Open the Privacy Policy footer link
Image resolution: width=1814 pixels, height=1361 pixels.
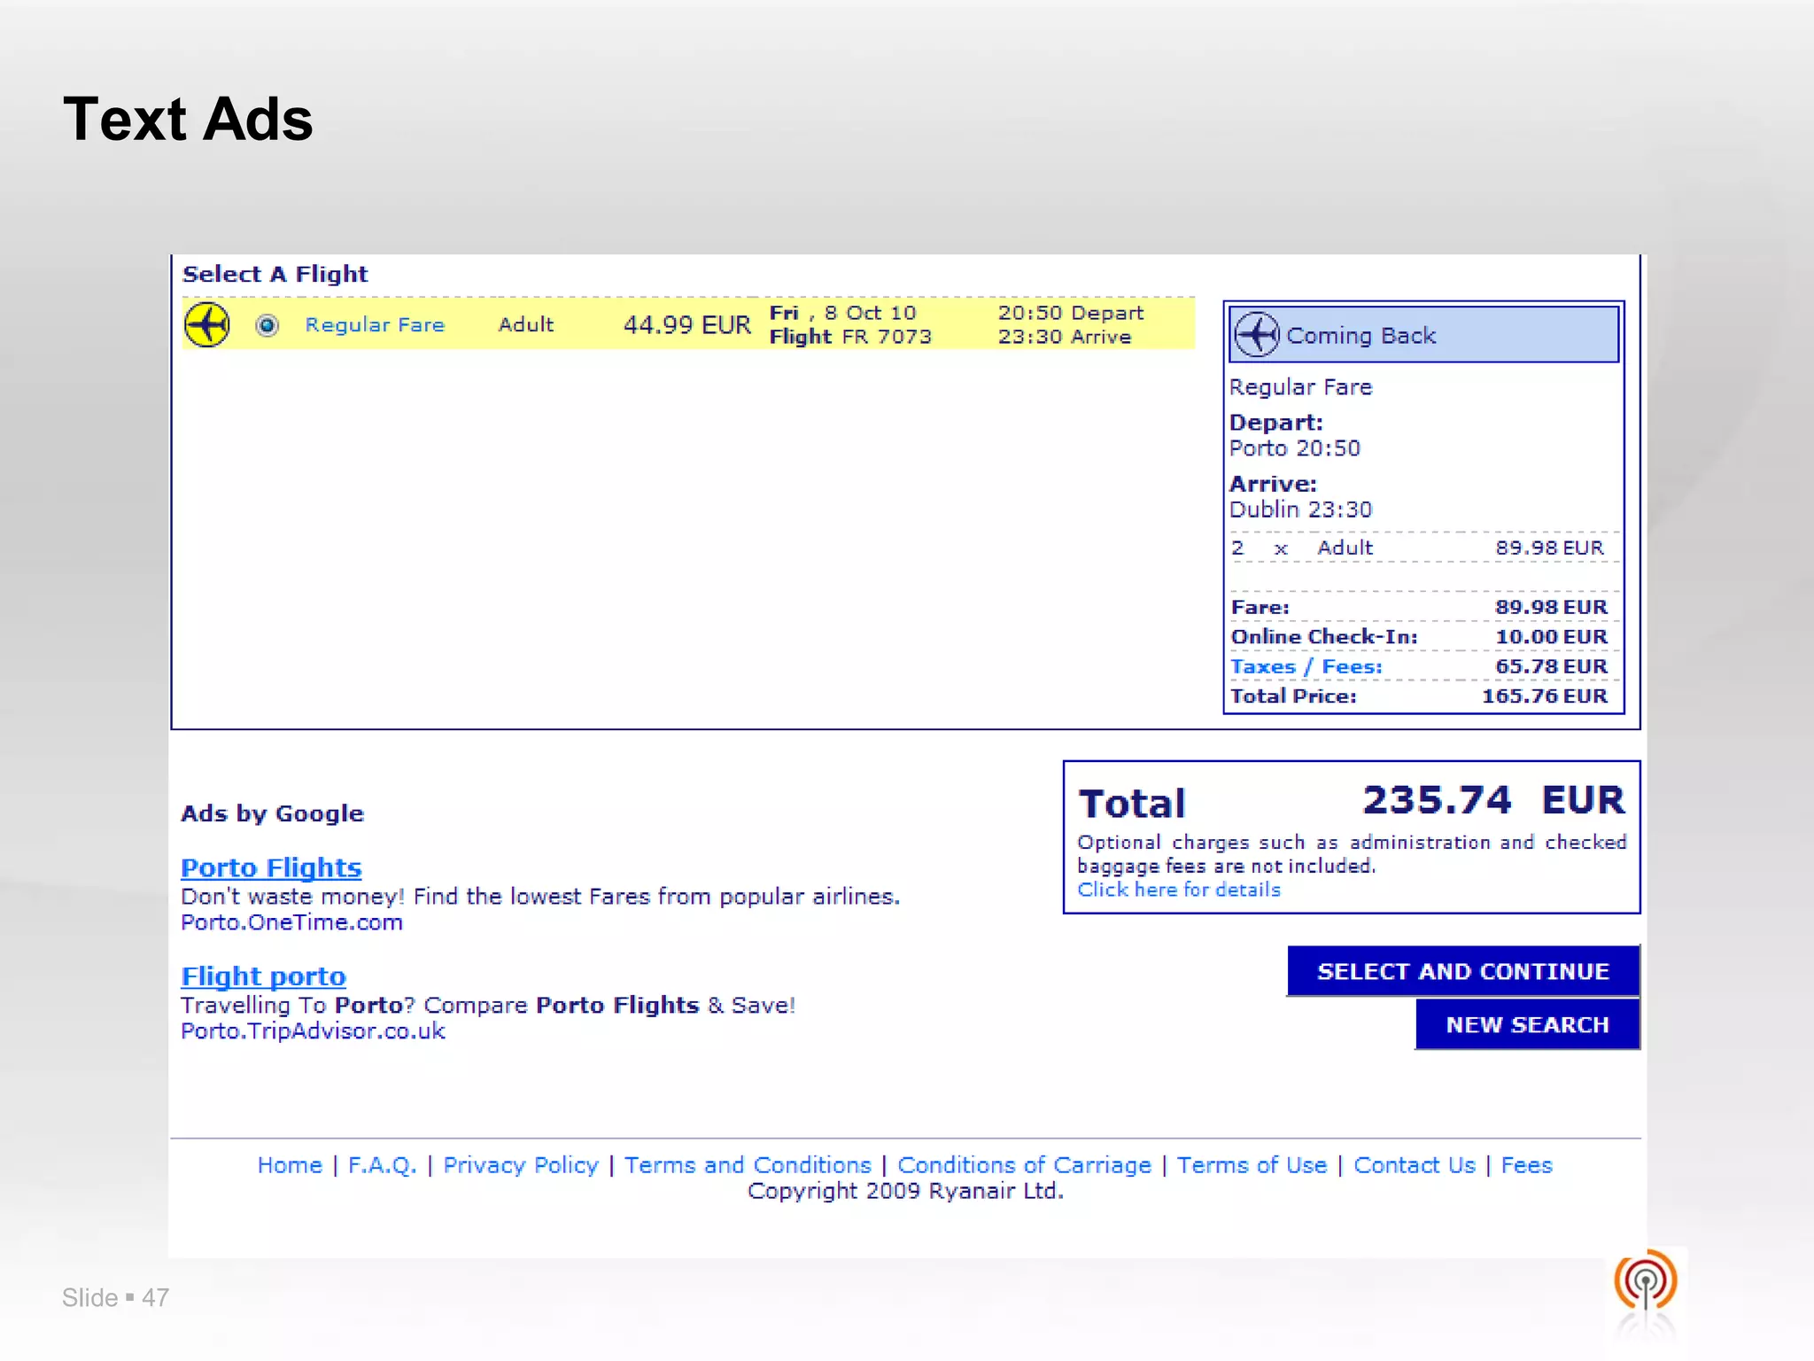[521, 1165]
